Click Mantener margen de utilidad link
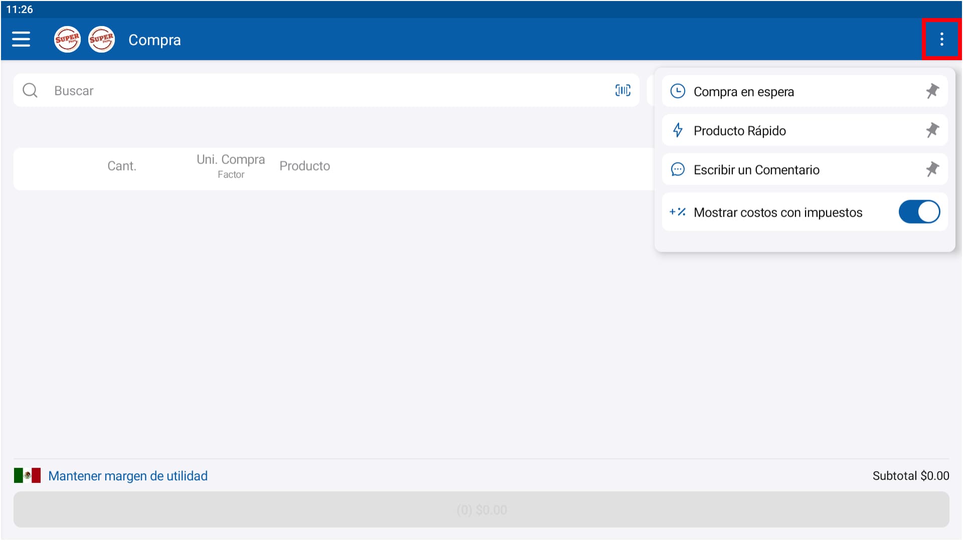Viewport: 963px width, 541px height. click(128, 476)
